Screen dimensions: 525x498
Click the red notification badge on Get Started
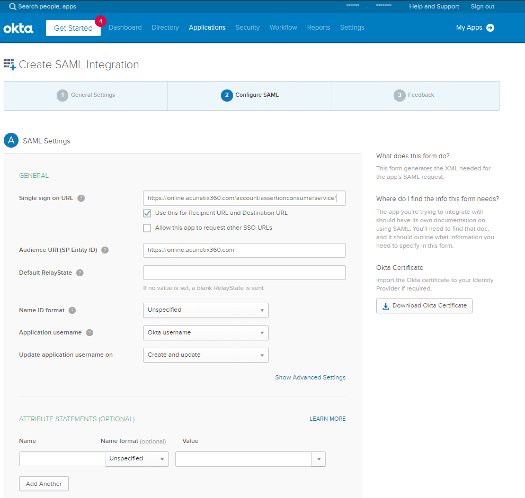point(101,21)
